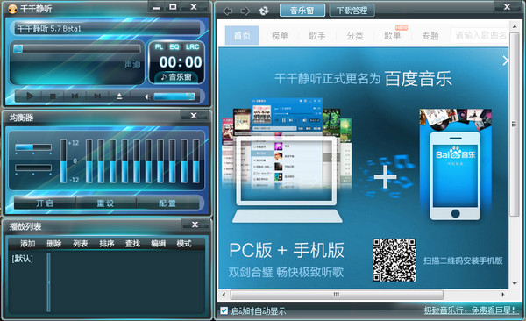Go back in music window
The width and height of the screenshot is (526, 321).
click(228, 11)
